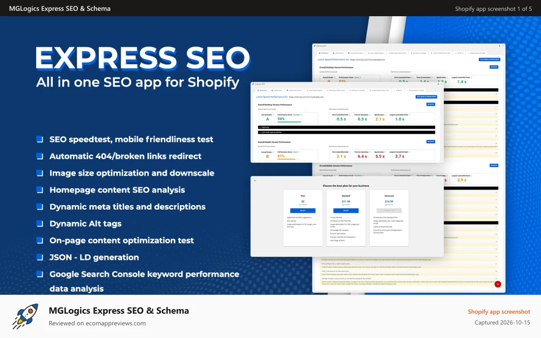Screen dimensions: 541x338
Task: Click the myshopify.com store URL in the front window
Action: 307,97
